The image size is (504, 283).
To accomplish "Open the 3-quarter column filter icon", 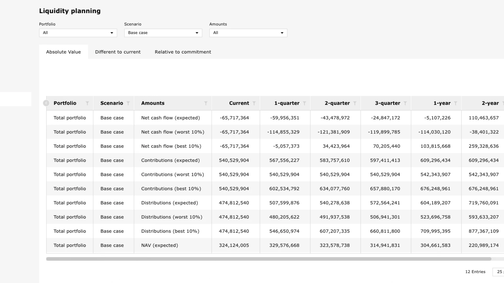I will [x=405, y=103].
